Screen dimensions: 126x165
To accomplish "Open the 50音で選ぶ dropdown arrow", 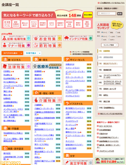I will tap(40, 53).
